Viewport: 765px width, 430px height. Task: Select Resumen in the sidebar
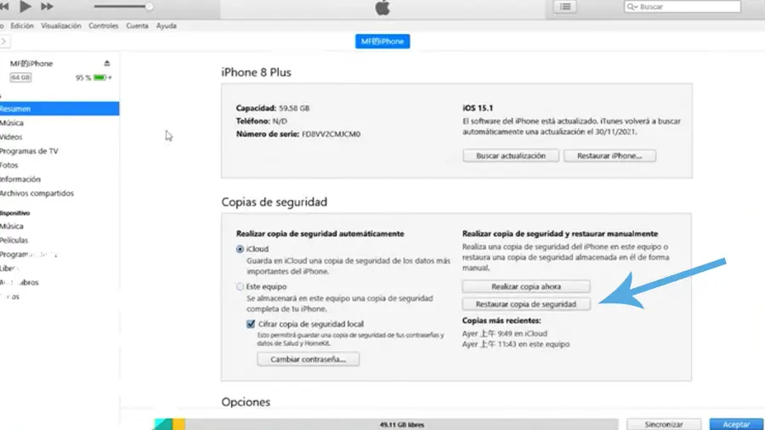pyautogui.click(x=59, y=109)
